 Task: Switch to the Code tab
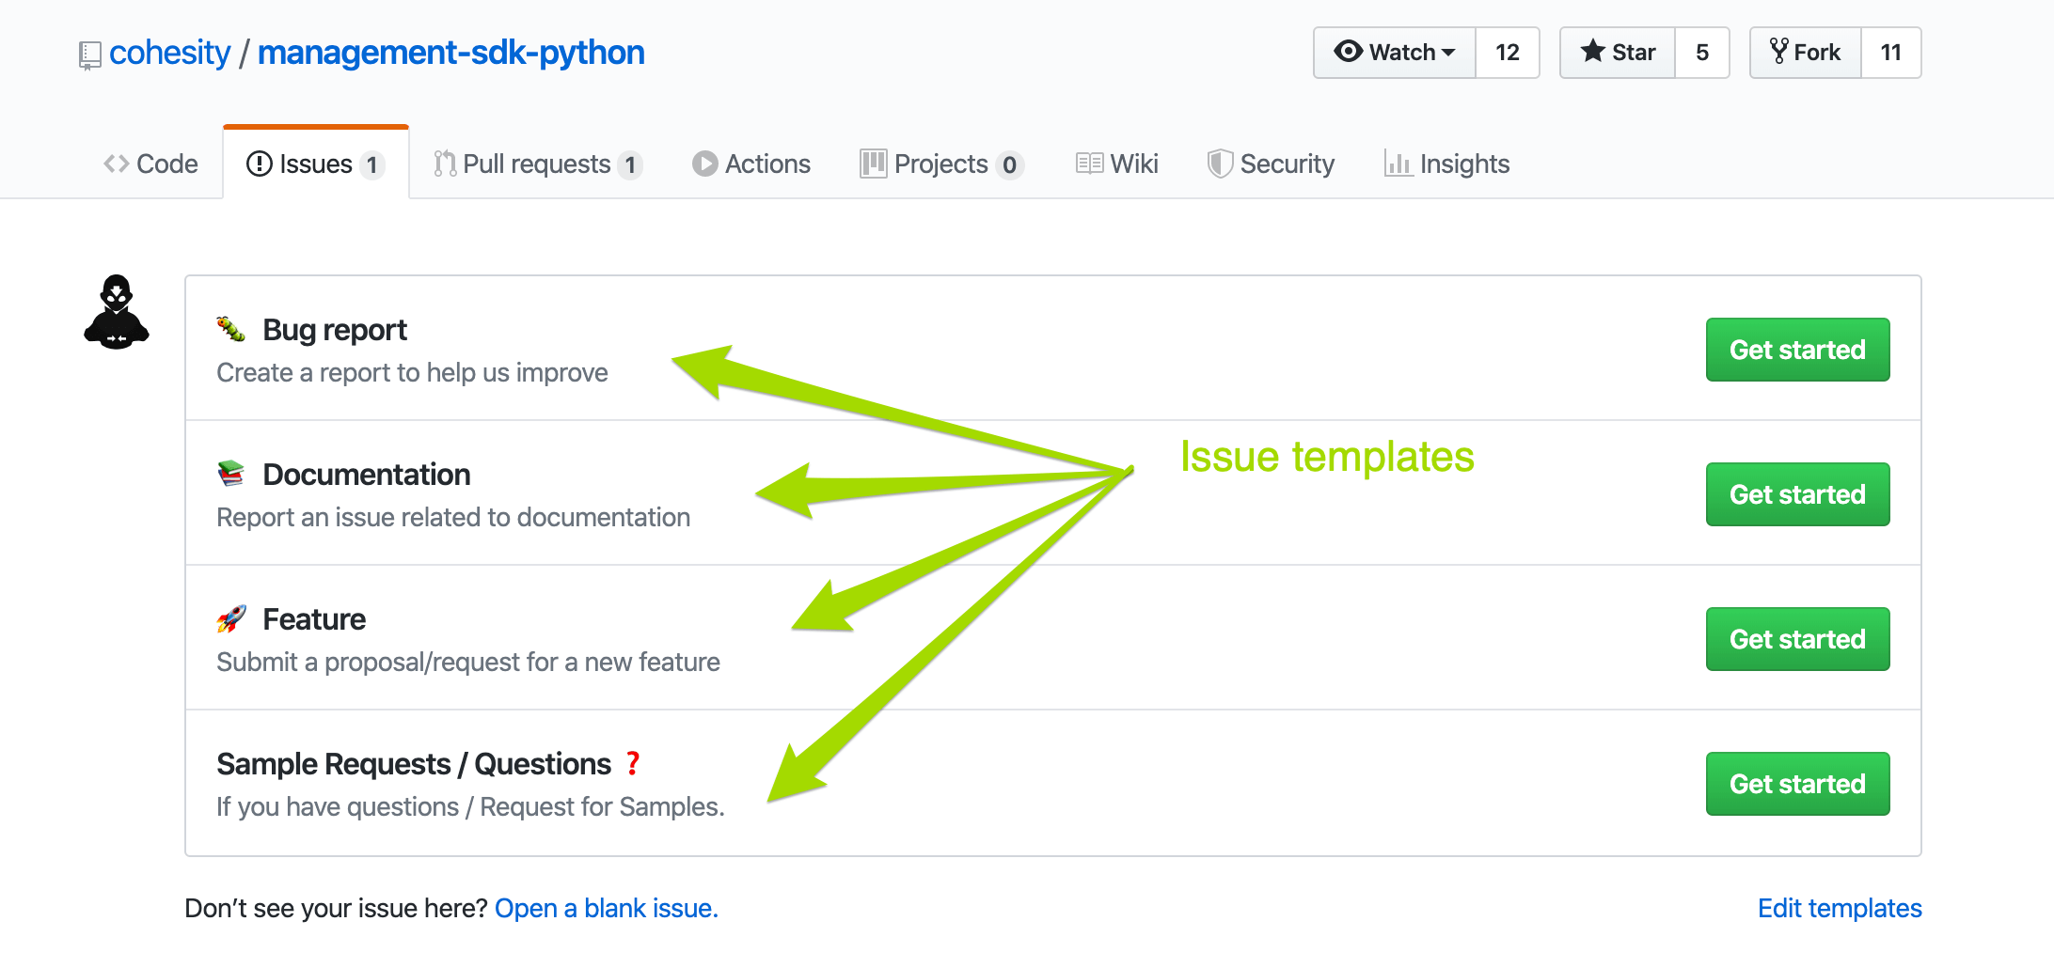pyautogui.click(x=150, y=164)
